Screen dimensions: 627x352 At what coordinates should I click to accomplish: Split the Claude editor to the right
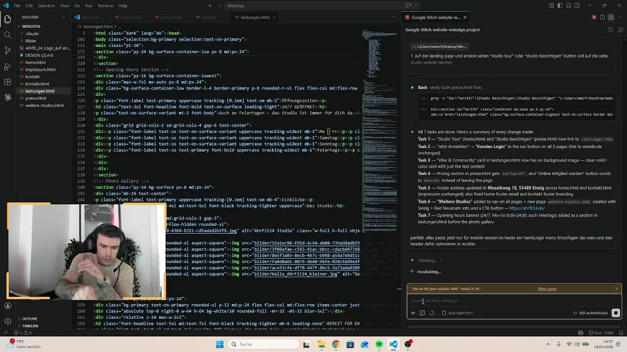(603, 17)
